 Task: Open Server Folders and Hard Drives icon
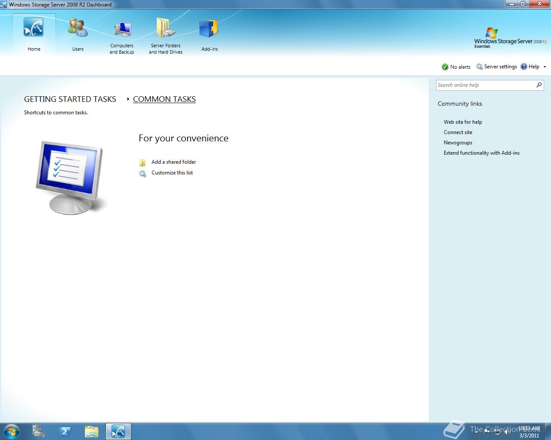coord(166,28)
